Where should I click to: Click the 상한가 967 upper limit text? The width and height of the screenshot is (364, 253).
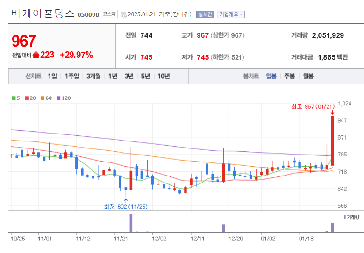click(228, 35)
